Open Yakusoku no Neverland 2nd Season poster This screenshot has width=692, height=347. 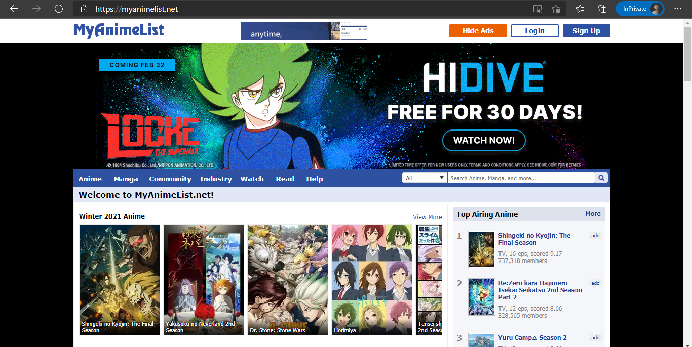[x=204, y=280]
